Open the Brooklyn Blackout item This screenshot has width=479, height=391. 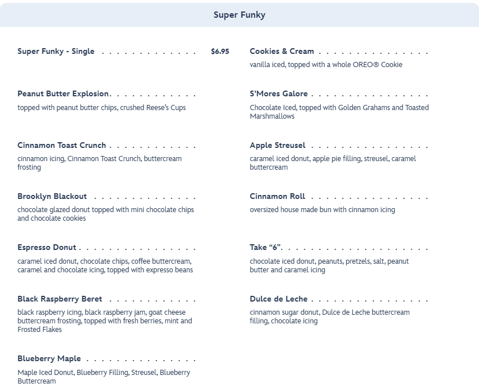pyautogui.click(x=52, y=196)
